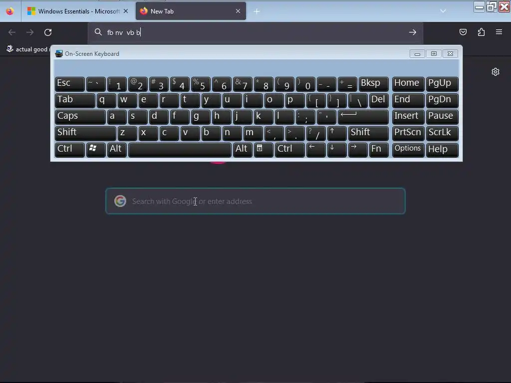This screenshot has height=383, width=511.
Task: Reload the page with the refresh icon
Action: (x=48, y=32)
